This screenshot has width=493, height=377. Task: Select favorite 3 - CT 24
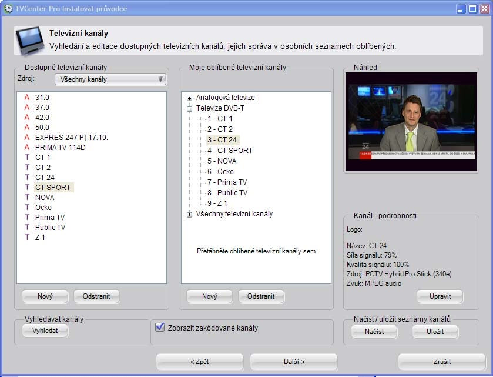click(222, 140)
